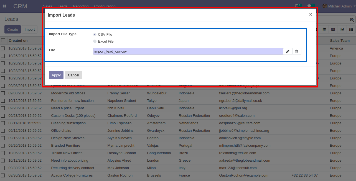Screen dimensions: 356x181
Task: Open the Sales menu
Action: tap(47, 6)
